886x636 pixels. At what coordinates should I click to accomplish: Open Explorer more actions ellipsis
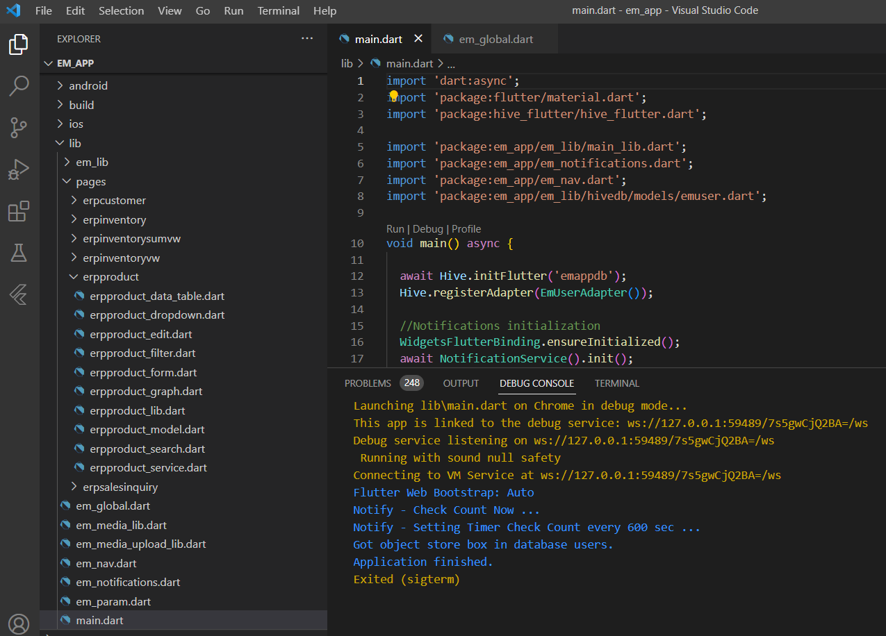coord(307,39)
